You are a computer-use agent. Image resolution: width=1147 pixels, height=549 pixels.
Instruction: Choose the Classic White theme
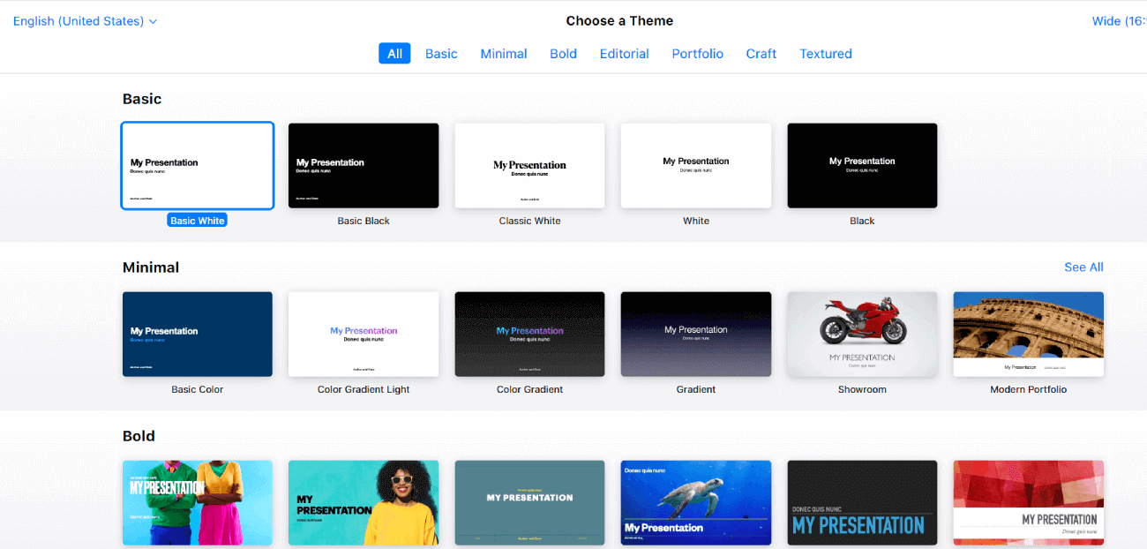[529, 165]
